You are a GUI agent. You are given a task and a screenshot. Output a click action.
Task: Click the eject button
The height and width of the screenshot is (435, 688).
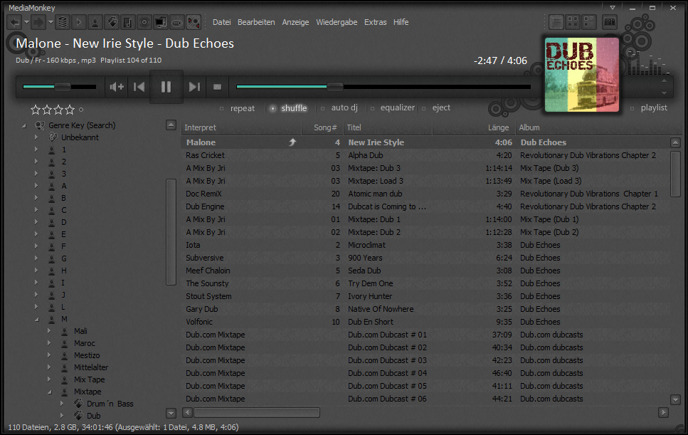tap(440, 108)
